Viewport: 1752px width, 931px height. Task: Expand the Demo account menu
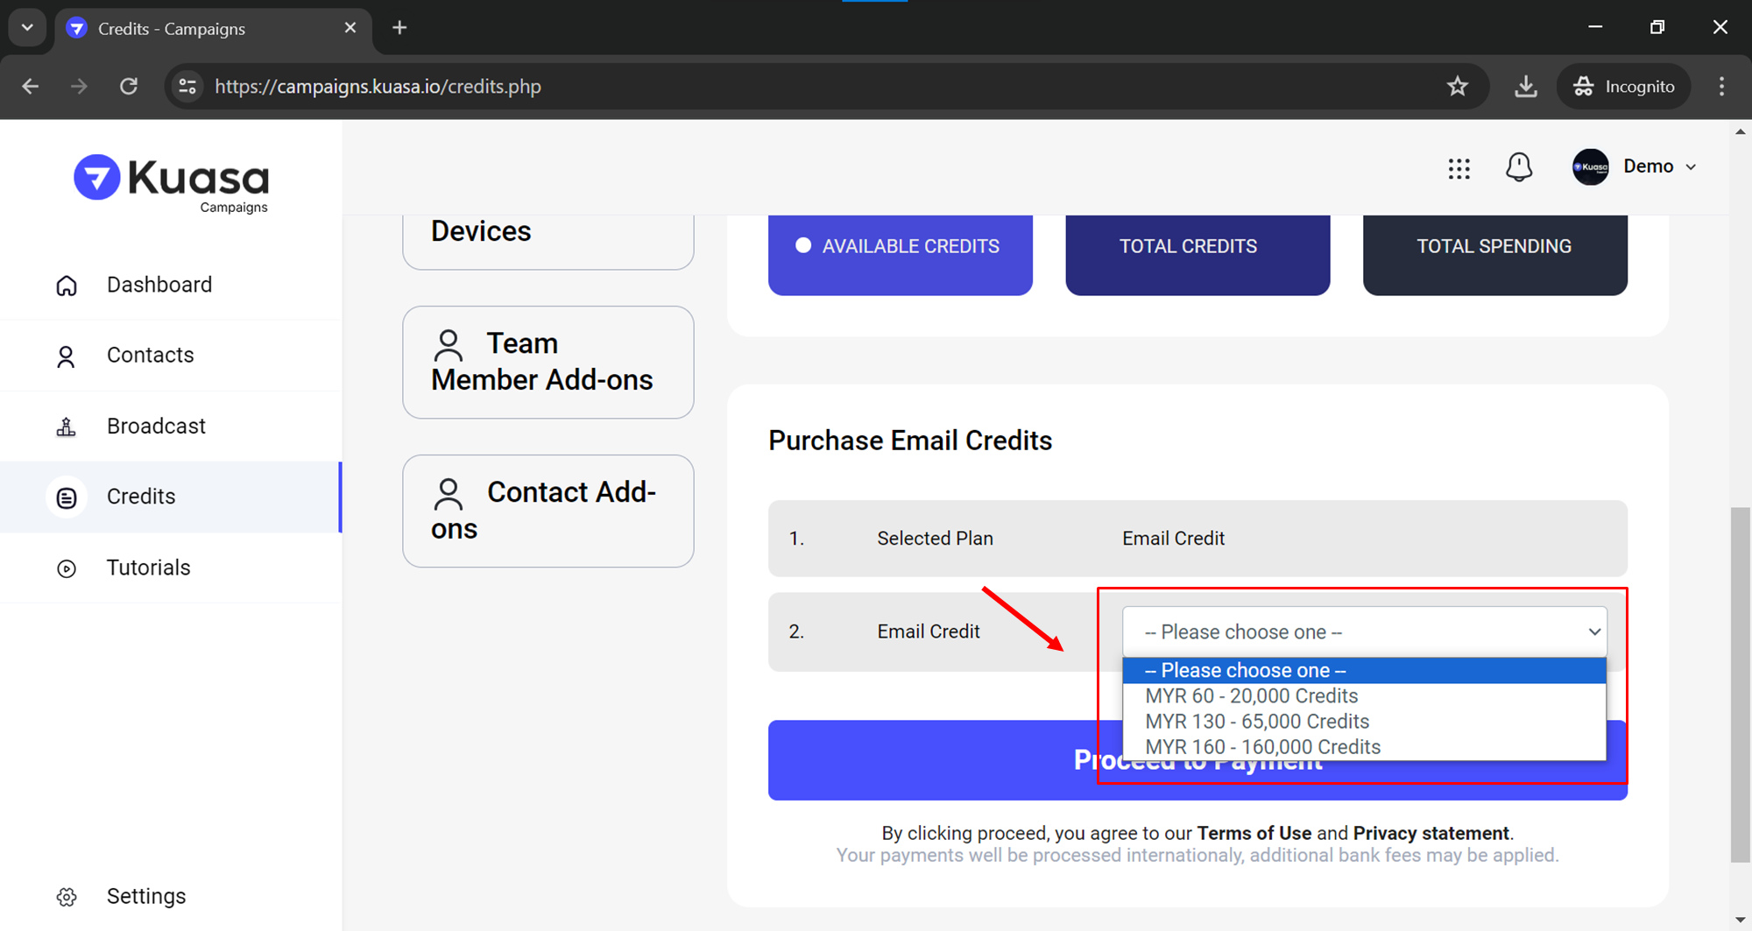1635,166
